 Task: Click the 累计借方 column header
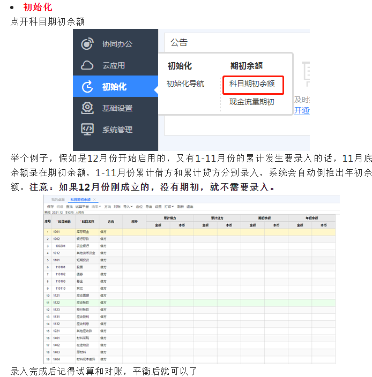[170, 218]
